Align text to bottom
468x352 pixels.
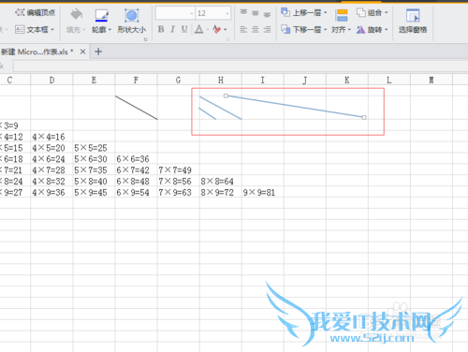click(267, 14)
